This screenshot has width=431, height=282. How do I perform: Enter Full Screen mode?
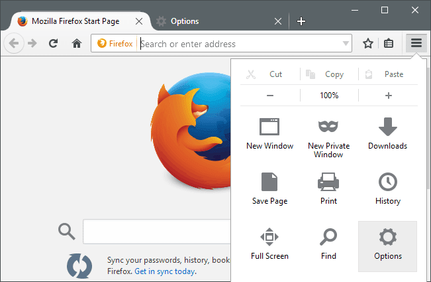(269, 244)
